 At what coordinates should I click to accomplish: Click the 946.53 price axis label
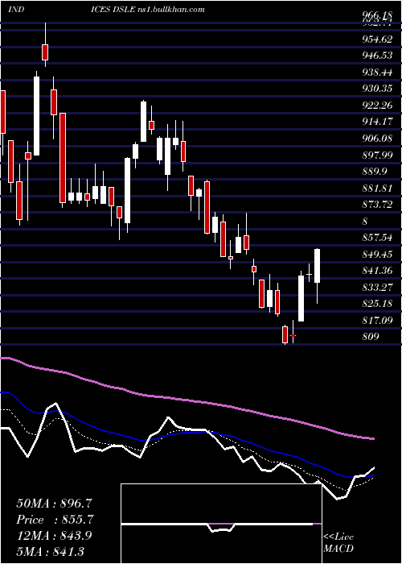pos(377,56)
